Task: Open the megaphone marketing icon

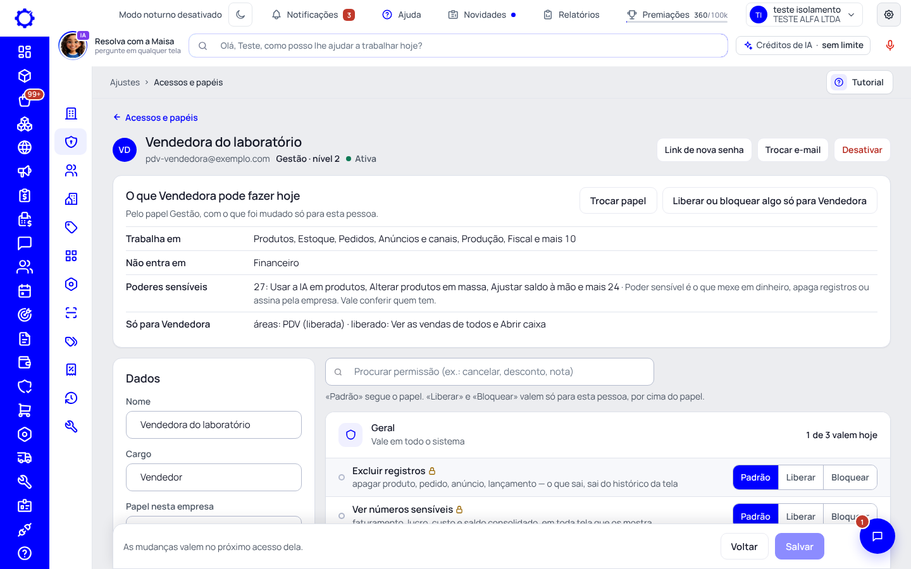Action: (x=25, y=171)
